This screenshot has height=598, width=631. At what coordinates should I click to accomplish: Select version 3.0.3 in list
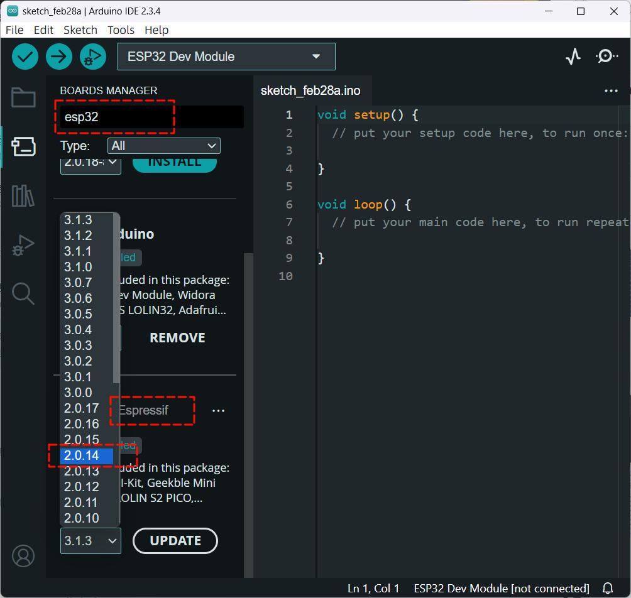point(87,345)
